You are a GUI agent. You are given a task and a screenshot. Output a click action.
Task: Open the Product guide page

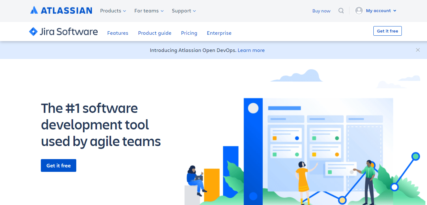coord(155,33)
